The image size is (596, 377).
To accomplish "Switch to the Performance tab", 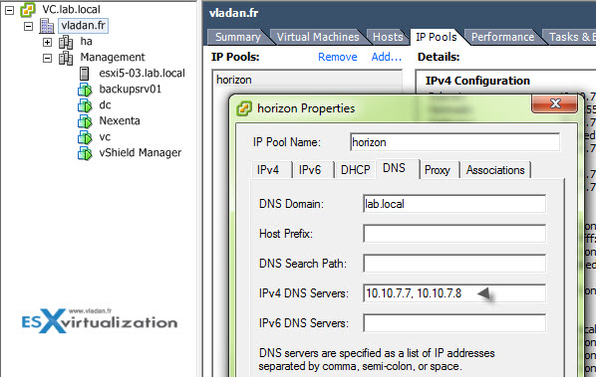I will (502, 37).
